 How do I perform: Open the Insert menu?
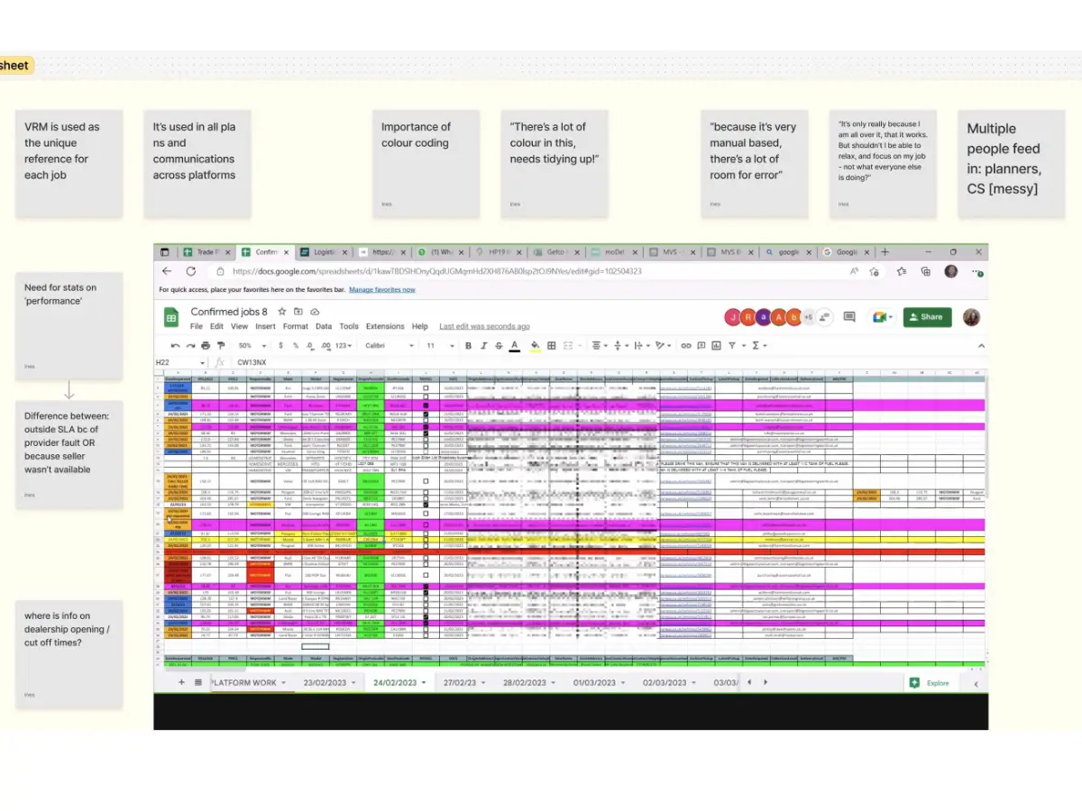(265, 326)
